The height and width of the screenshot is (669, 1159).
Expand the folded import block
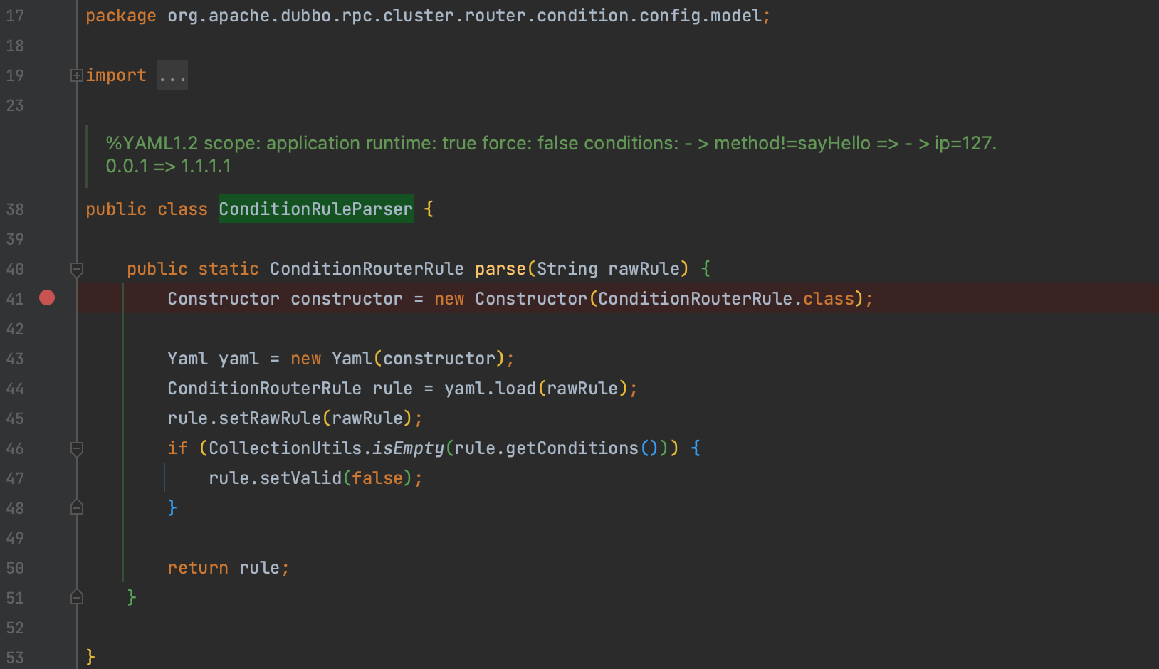pyautogui.click(x=77, y=75)
